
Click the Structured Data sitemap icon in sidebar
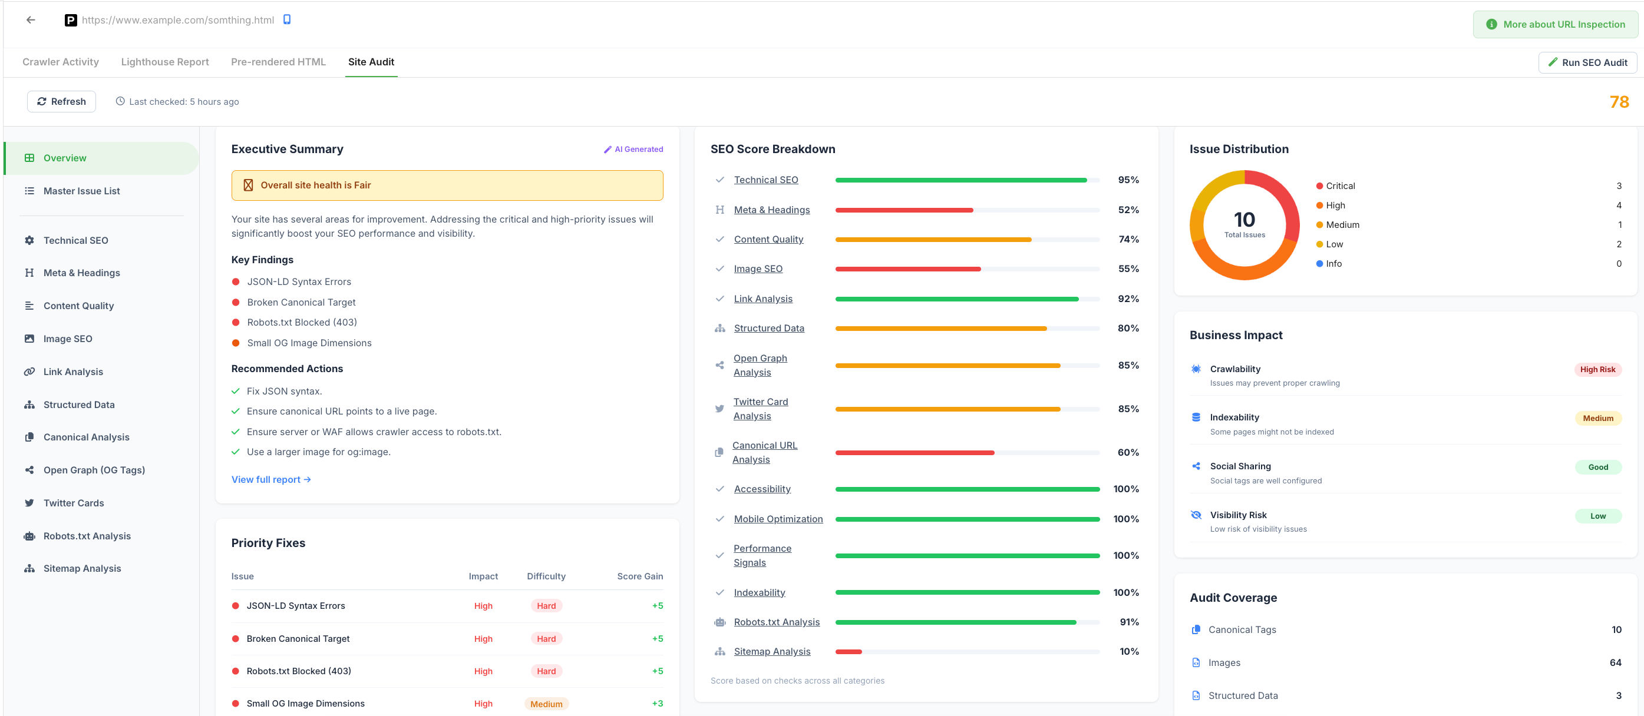29,405
